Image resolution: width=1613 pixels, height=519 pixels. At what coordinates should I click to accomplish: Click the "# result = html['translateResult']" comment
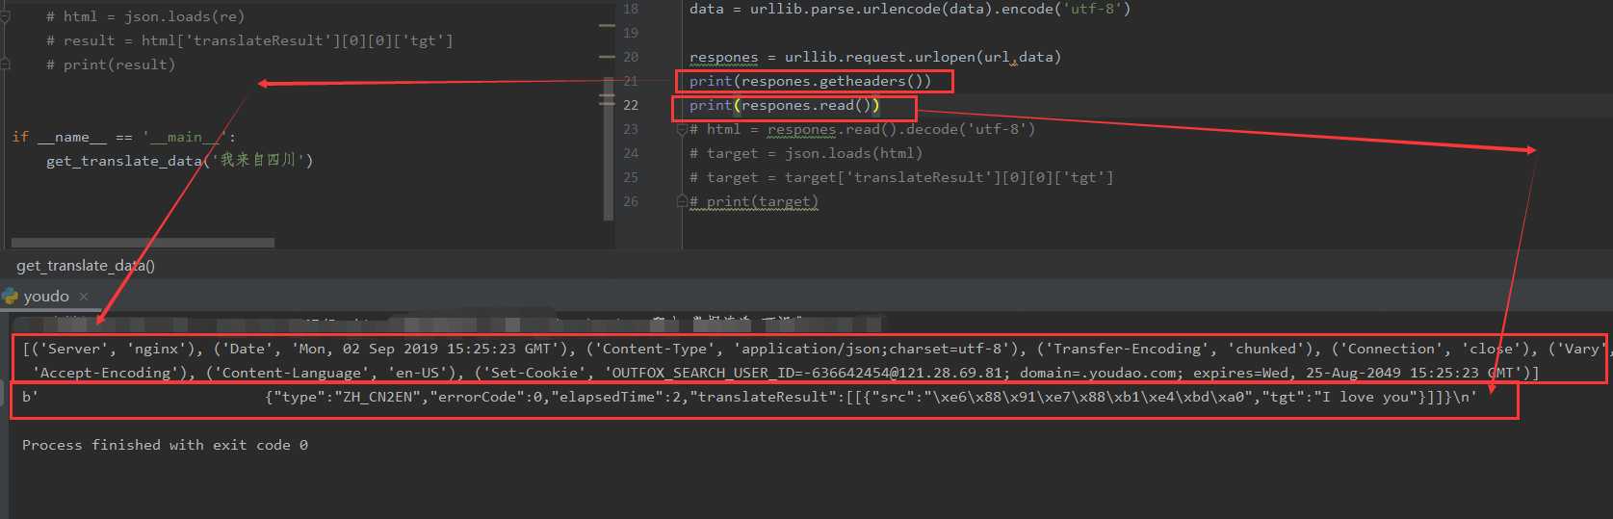click(249, 41)
